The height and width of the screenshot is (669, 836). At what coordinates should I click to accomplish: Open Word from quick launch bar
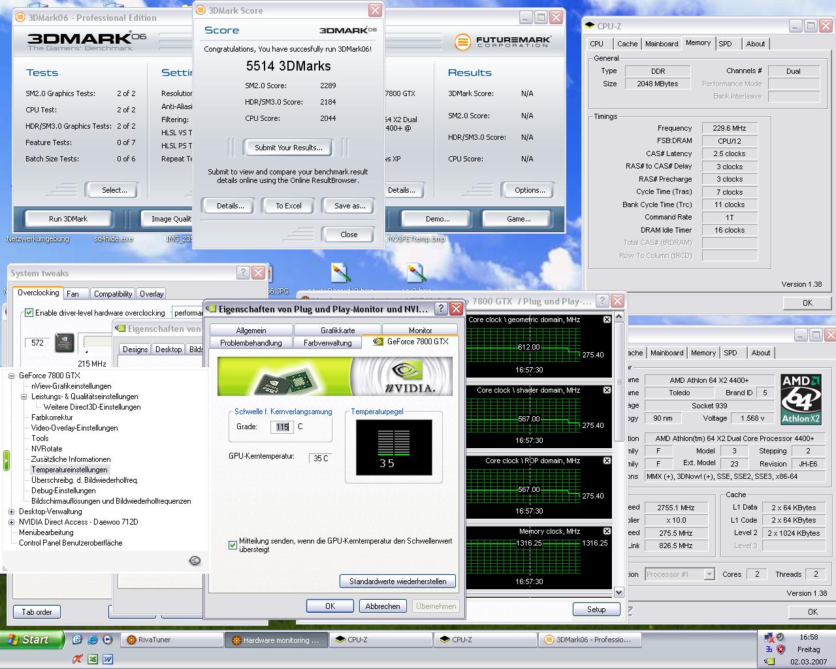(x=107, y=659)
